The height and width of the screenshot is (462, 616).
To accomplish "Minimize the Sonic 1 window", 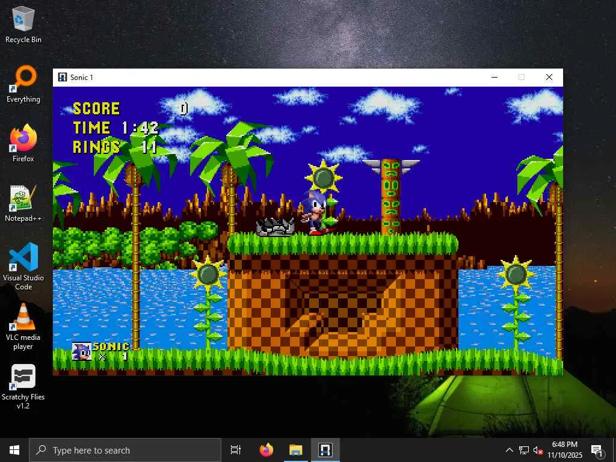I will pos(494,78).
